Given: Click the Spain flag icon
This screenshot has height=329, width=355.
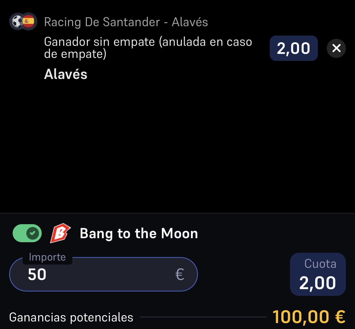Looking at the screenshot, I should pos(29,21).
